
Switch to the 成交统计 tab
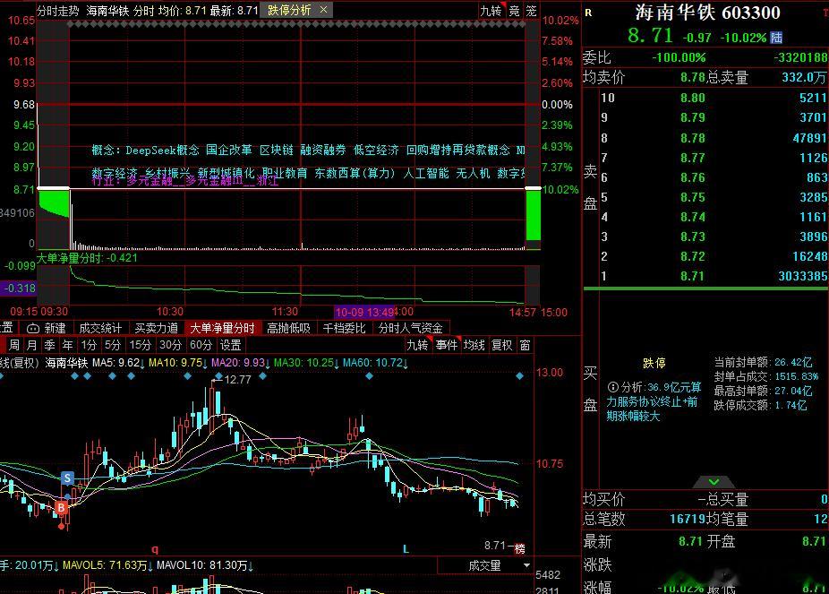[x=100, y=328]
